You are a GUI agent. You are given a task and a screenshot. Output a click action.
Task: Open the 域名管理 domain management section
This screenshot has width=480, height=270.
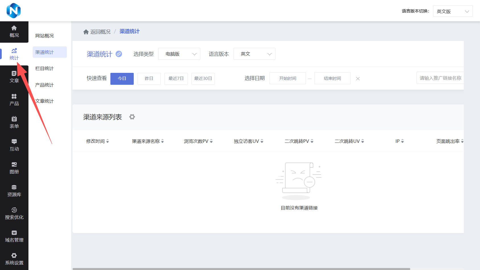coord(14,236)
